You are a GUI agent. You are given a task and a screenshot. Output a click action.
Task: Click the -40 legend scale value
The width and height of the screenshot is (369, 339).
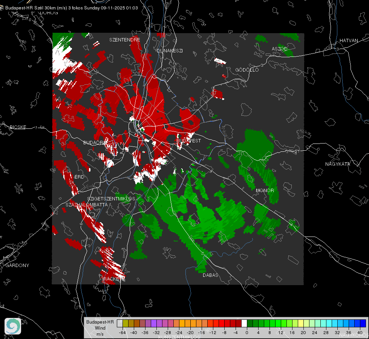(133, 333)
